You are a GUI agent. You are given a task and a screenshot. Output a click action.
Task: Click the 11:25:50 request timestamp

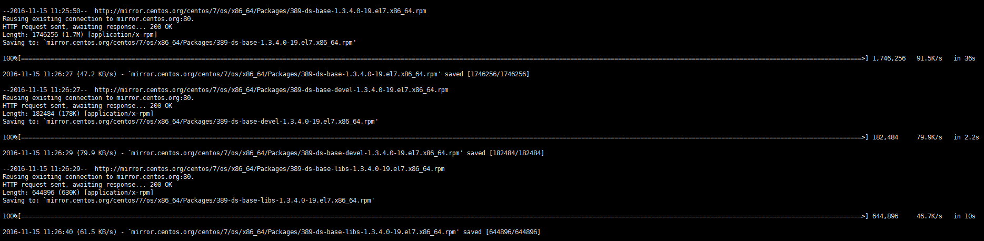click(x=45, y=11)
